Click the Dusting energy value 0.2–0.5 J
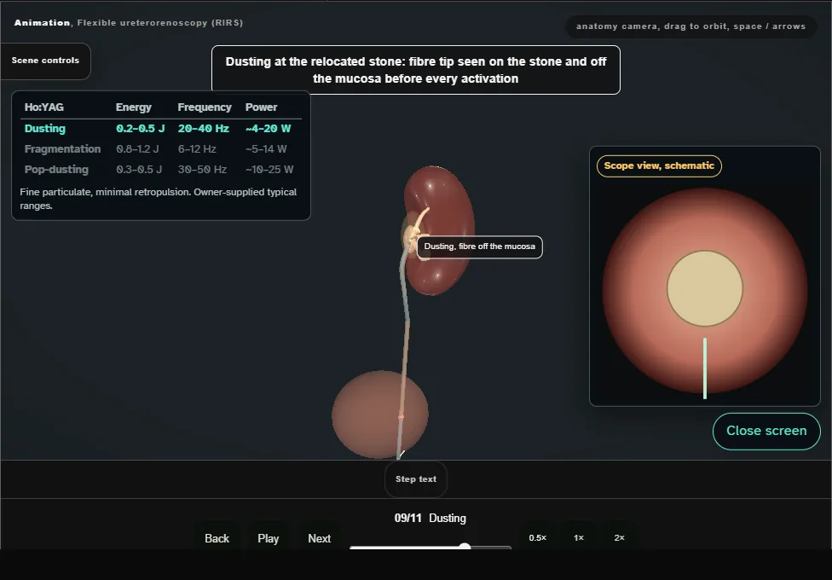This screenshot has height=580, width=832. click(140, 129)
